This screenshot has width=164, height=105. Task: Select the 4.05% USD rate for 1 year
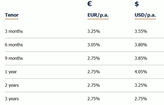[141, 72]
